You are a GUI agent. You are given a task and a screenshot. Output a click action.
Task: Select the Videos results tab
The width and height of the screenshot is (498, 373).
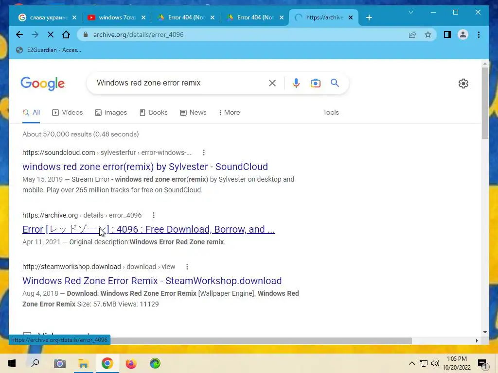(67, 113)
